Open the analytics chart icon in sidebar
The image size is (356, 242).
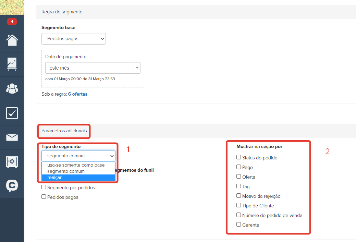click(x=12, y=64)
